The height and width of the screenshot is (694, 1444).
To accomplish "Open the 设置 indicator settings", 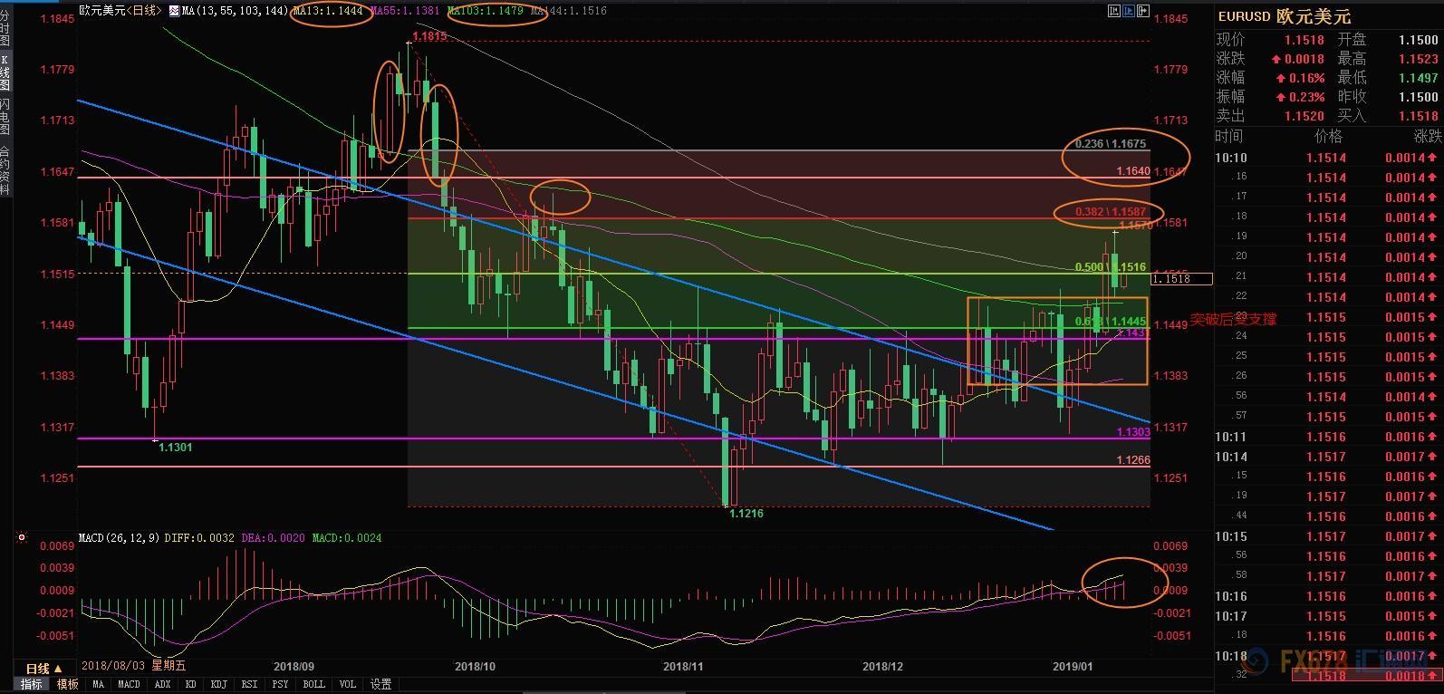I will pos(380,685).
